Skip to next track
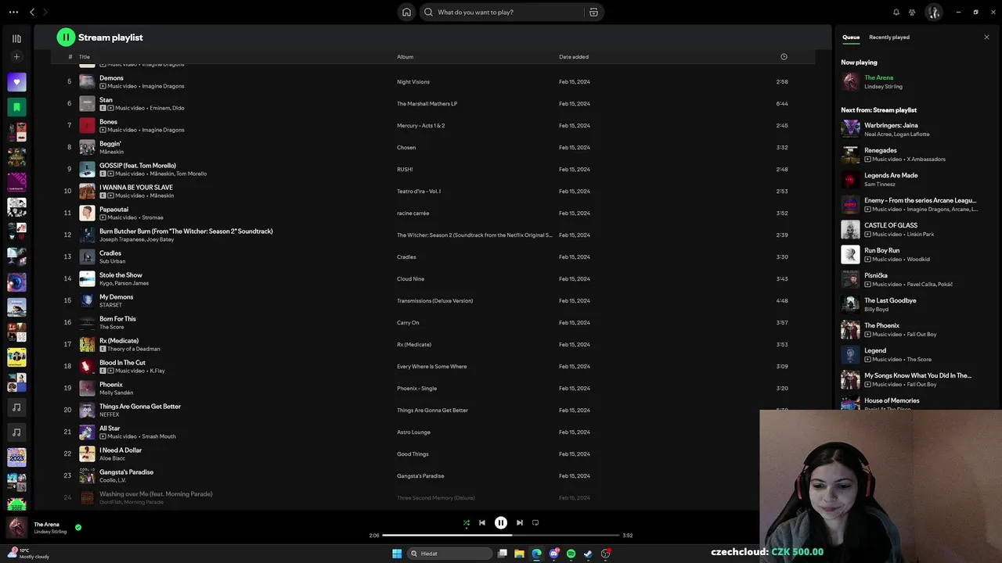 [x=520, y=522]
